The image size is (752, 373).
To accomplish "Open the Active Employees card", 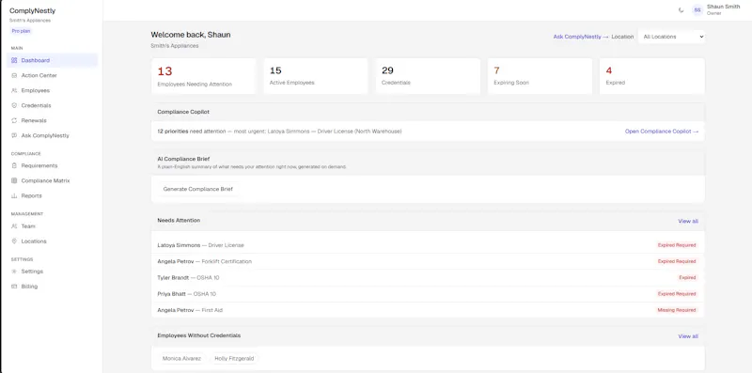I will tap(316, 76).
